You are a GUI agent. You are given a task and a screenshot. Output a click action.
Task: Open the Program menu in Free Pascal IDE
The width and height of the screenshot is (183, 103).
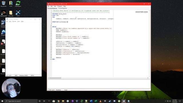click(60, 6)
